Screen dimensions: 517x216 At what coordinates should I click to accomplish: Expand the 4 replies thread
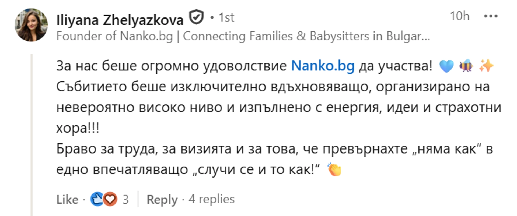(x=211, y=199)
